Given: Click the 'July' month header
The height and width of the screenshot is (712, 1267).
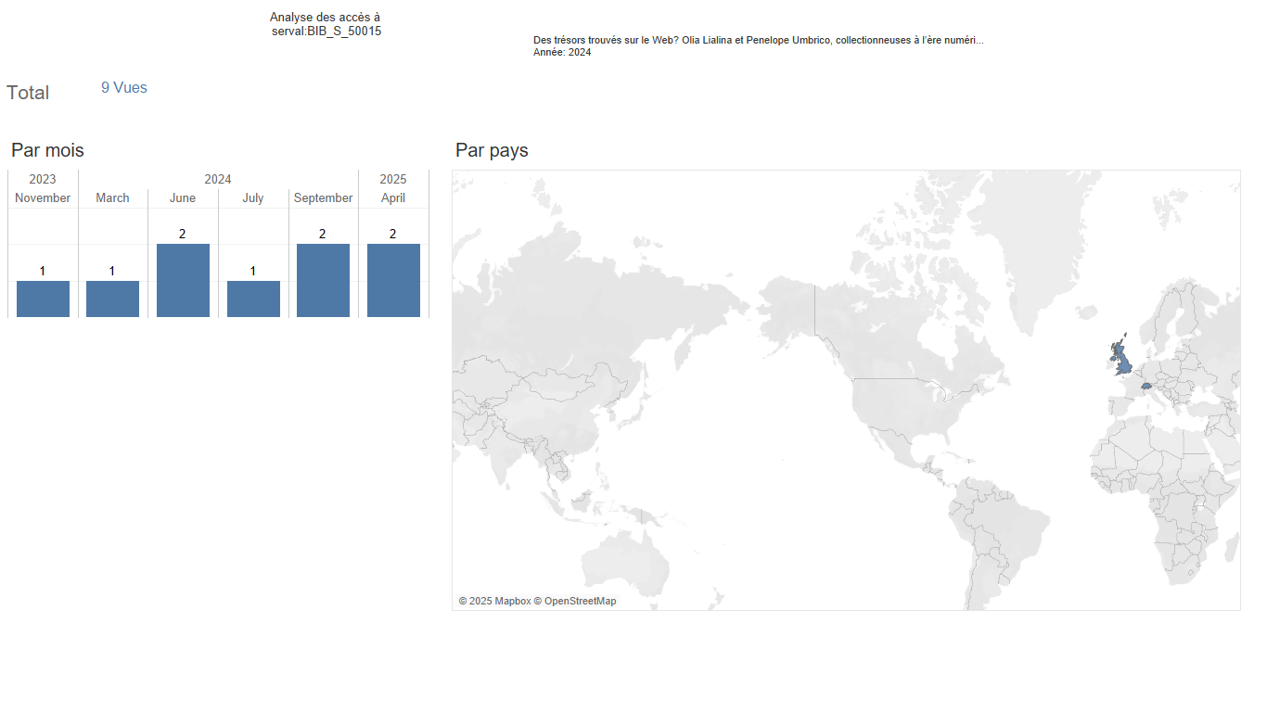Looking at the screenshot, I should click(253, 197).
